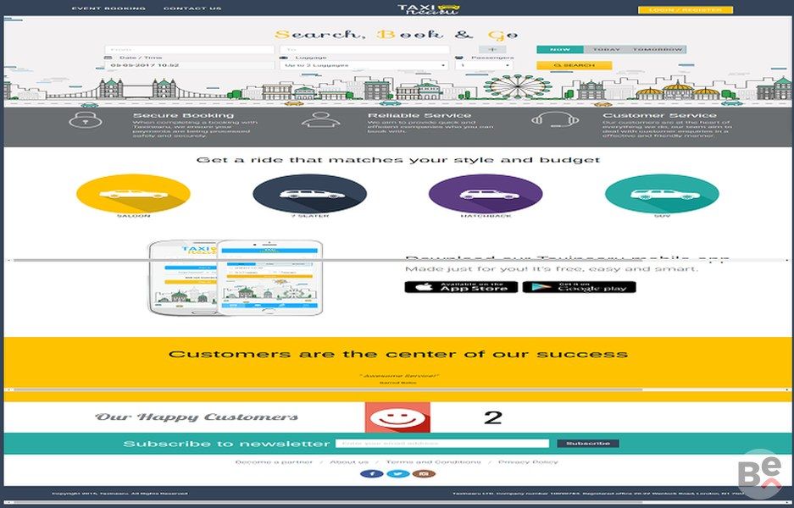Viewport: 794px width, 508px height.
Task: Select the TODAY time option
Action: click(606, 50)
